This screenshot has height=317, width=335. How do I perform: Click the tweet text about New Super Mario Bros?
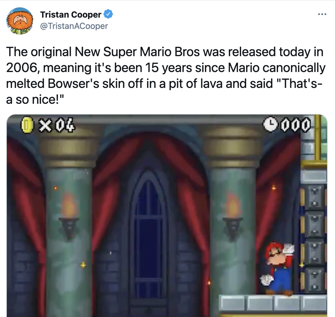(164, 68)
